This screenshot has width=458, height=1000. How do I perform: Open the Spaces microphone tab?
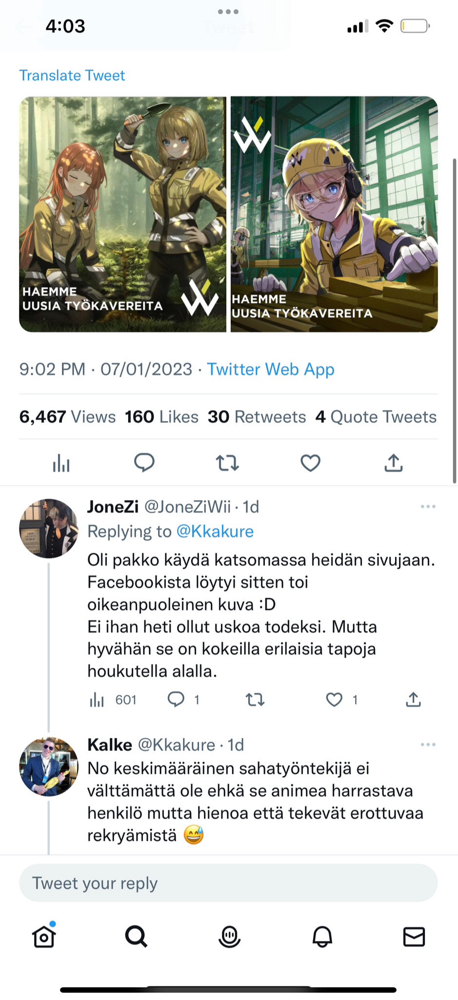(229, 937)
